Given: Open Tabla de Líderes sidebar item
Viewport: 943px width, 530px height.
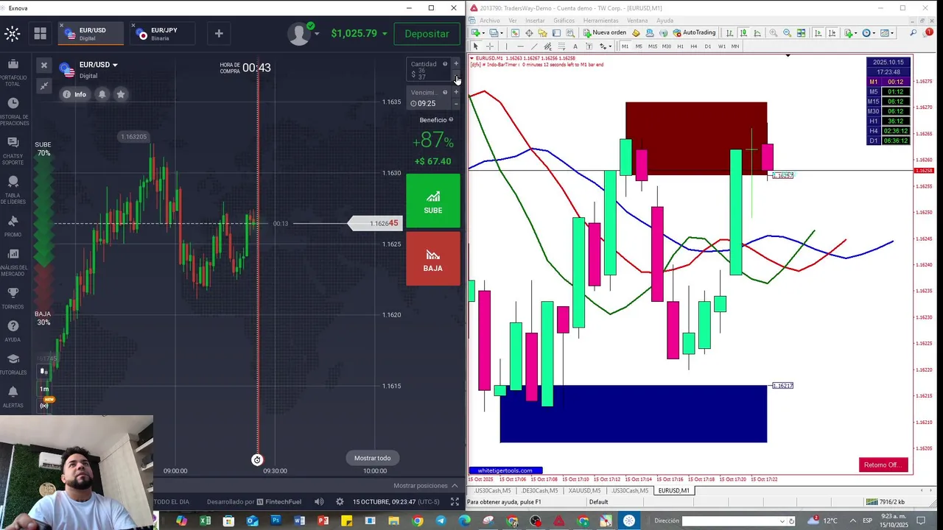Looking at the screenshot, I should click(x=13, y=189).
